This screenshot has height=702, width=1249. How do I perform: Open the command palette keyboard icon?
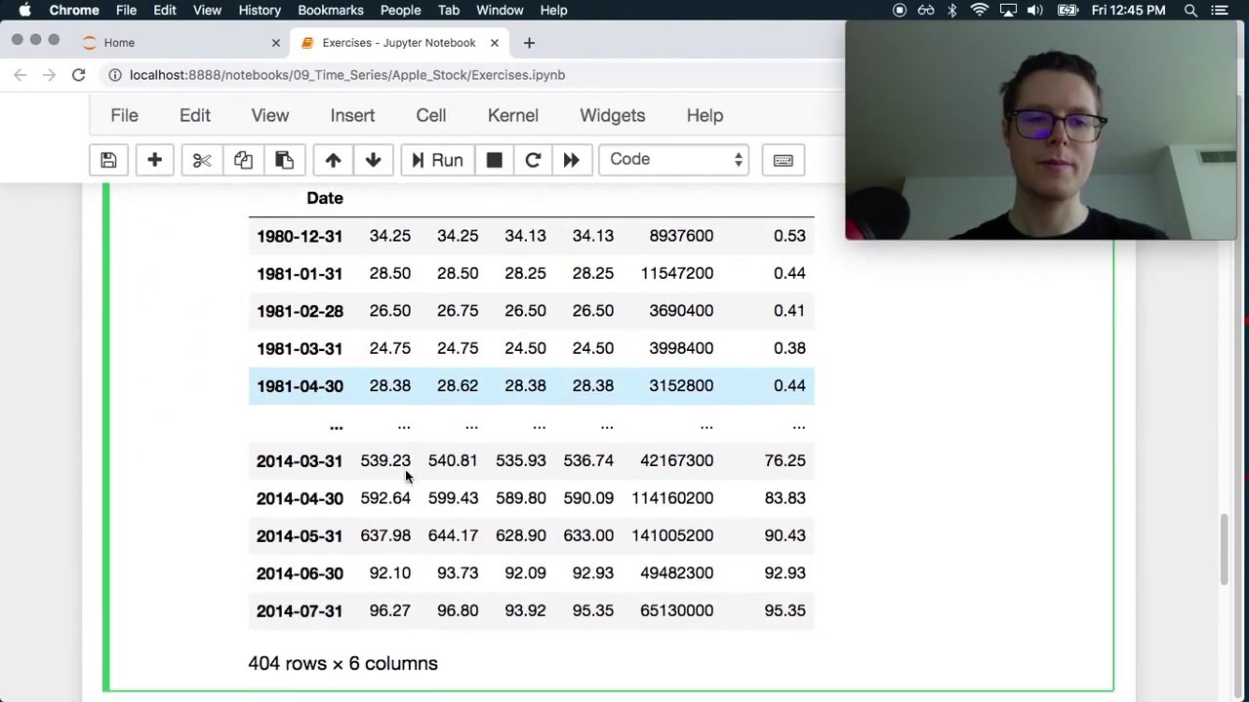click(783, 160)
